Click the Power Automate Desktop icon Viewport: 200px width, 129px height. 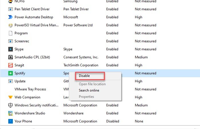click(x=11, y=17)
